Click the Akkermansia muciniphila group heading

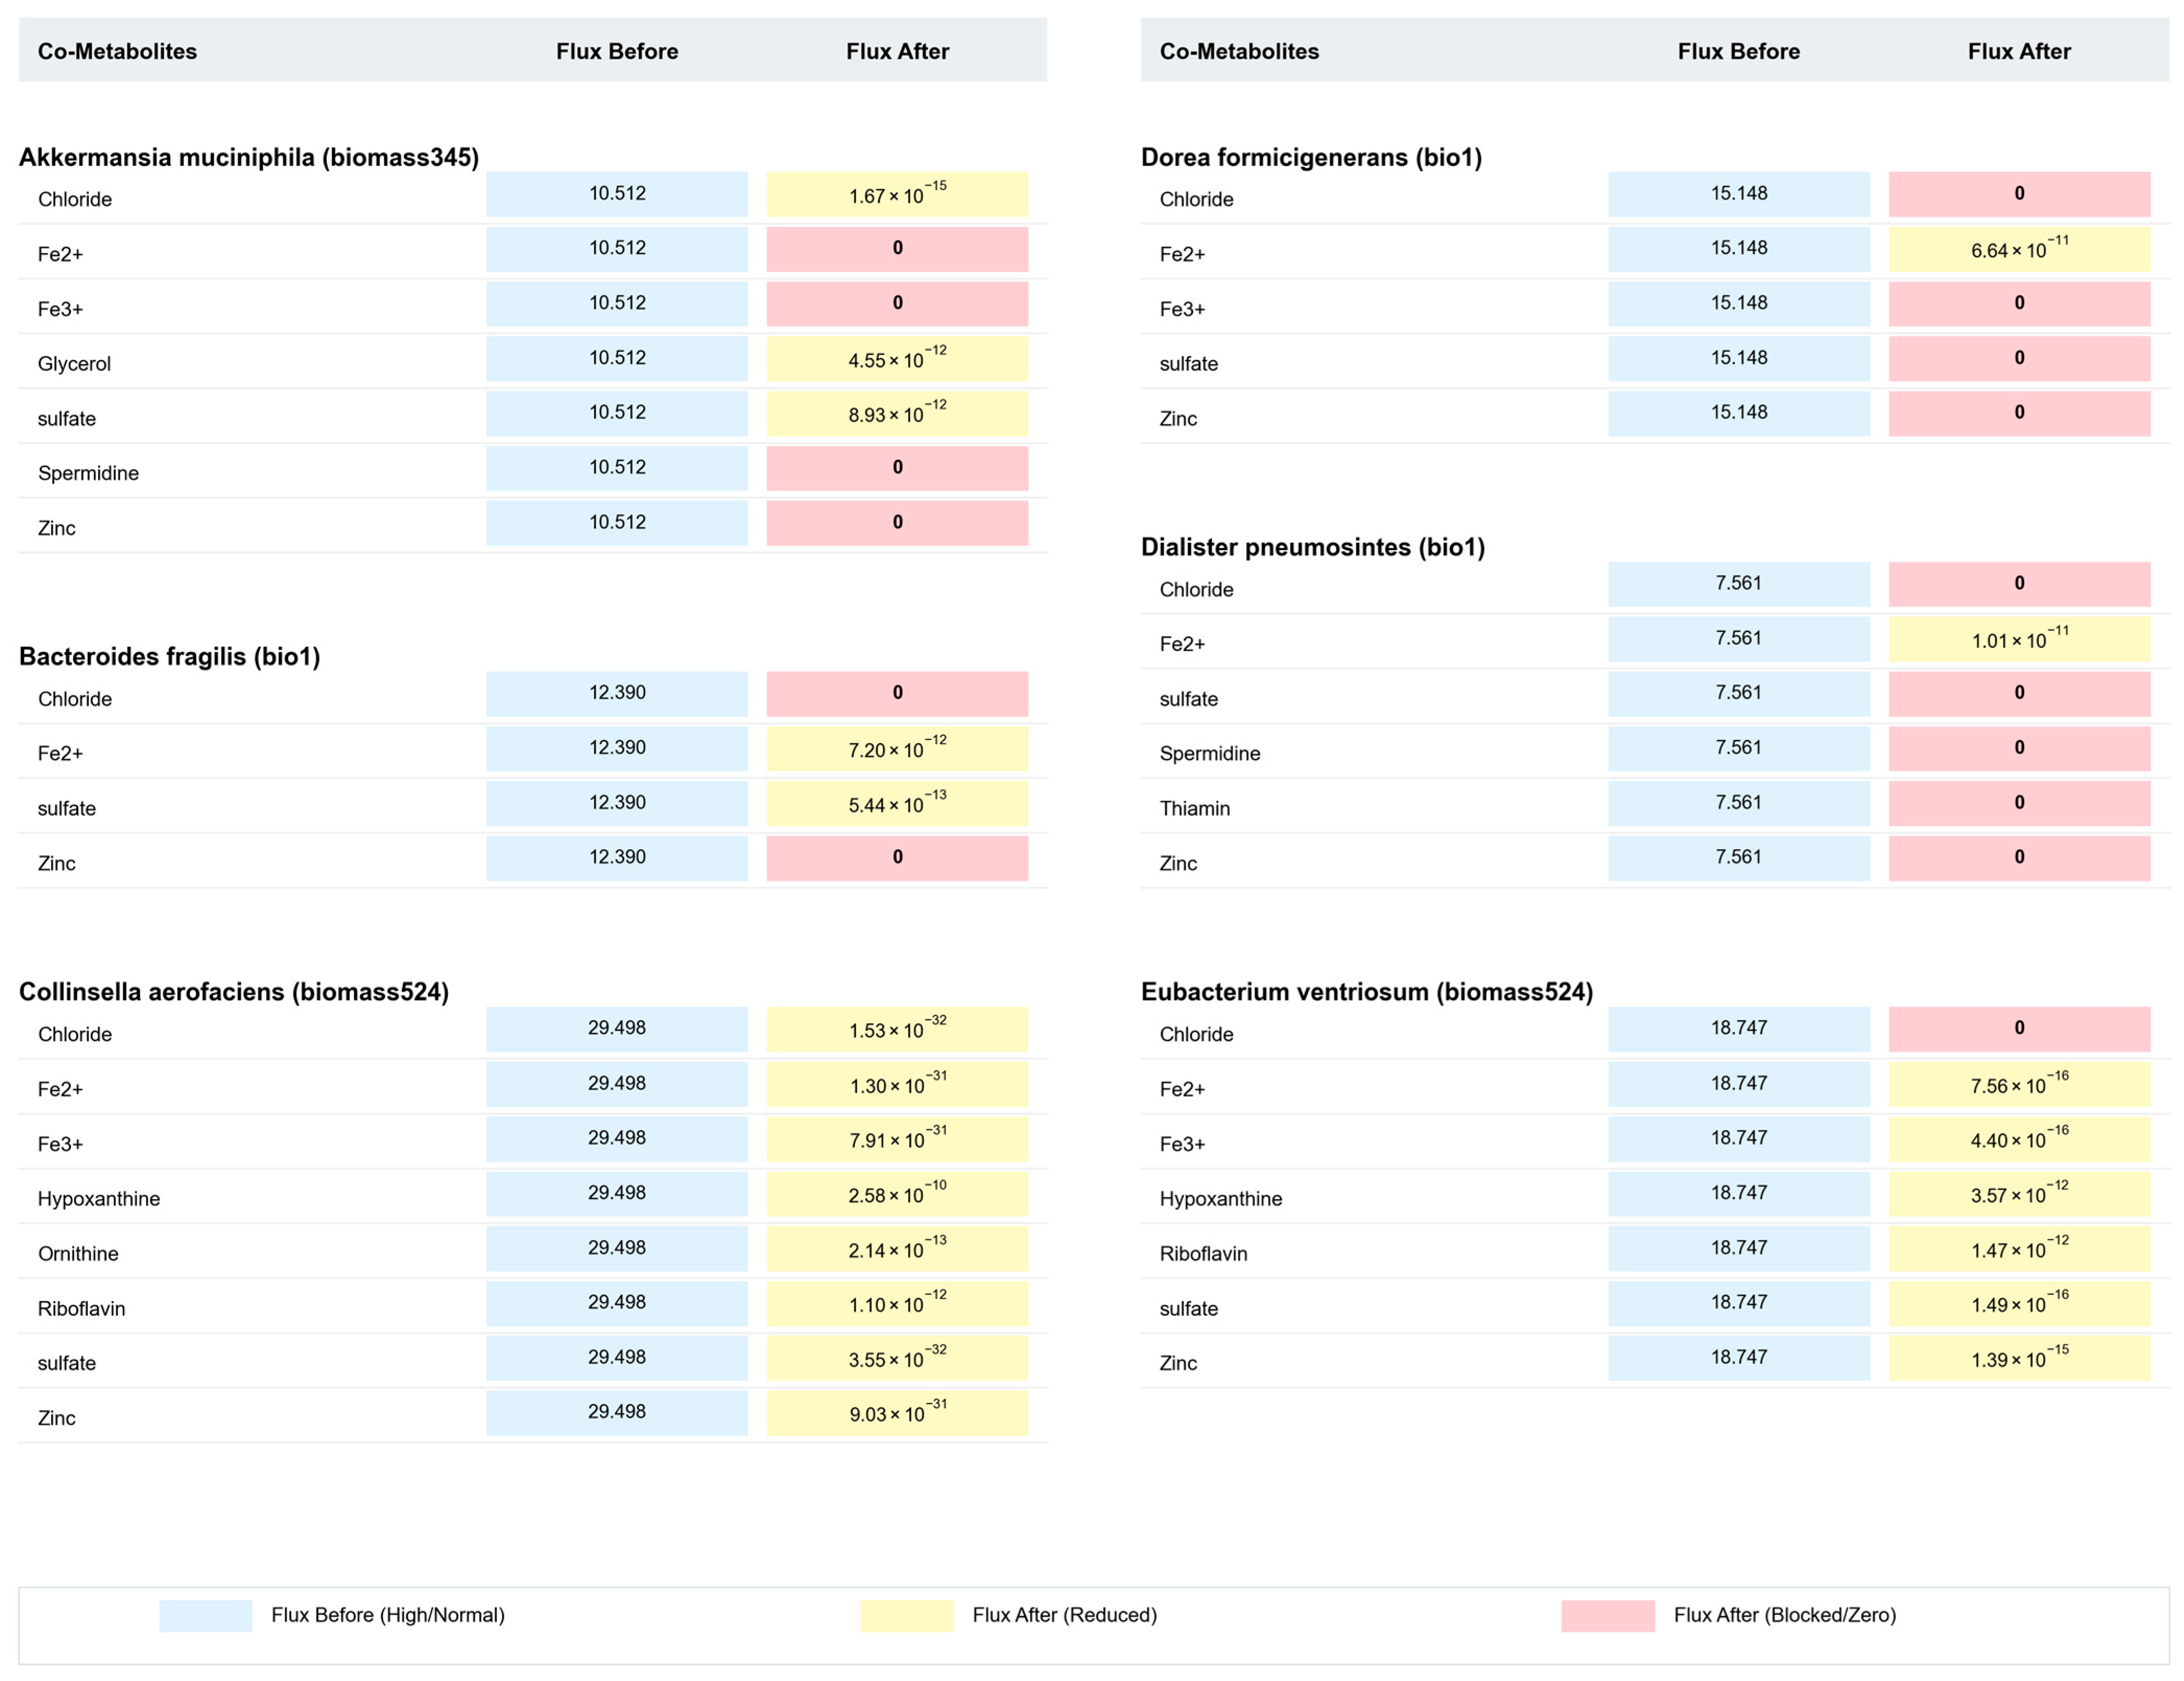(249, 157)
